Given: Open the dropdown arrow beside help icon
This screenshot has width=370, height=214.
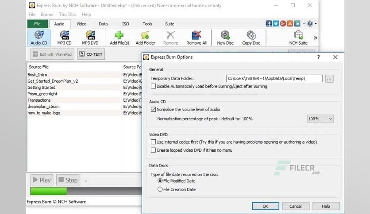Looking at the screenshot, I should 316,23.
